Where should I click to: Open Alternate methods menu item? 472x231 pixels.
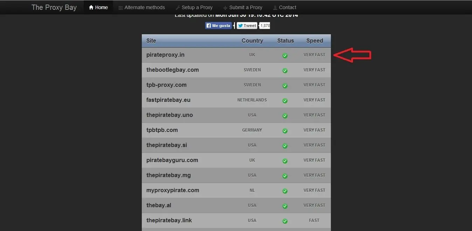141,7
